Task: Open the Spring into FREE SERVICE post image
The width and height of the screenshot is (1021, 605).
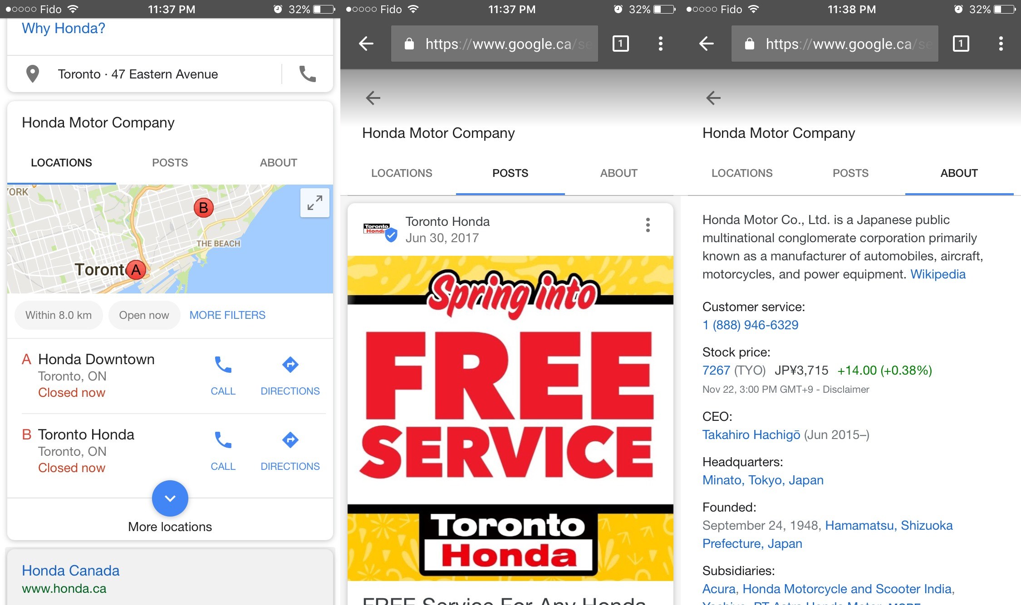Action: [510, 418]
